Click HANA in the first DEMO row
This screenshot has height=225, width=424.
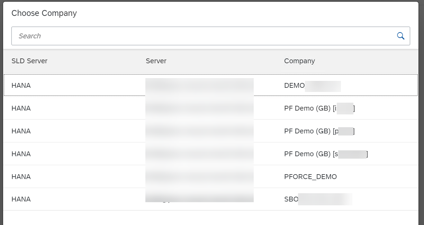point(21,85)
